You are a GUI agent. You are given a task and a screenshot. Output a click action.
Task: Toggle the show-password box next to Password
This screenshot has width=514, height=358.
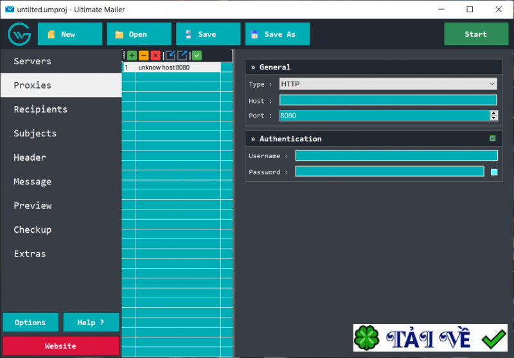tap(494, 172)
